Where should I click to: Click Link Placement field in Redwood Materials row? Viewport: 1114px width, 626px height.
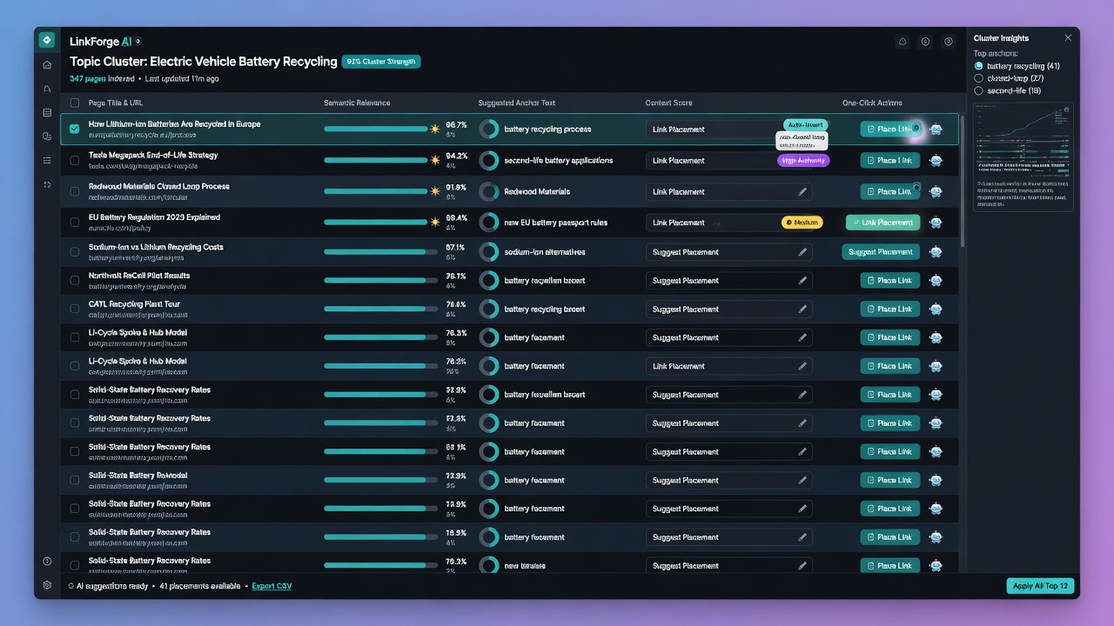[x=729, y=192]
